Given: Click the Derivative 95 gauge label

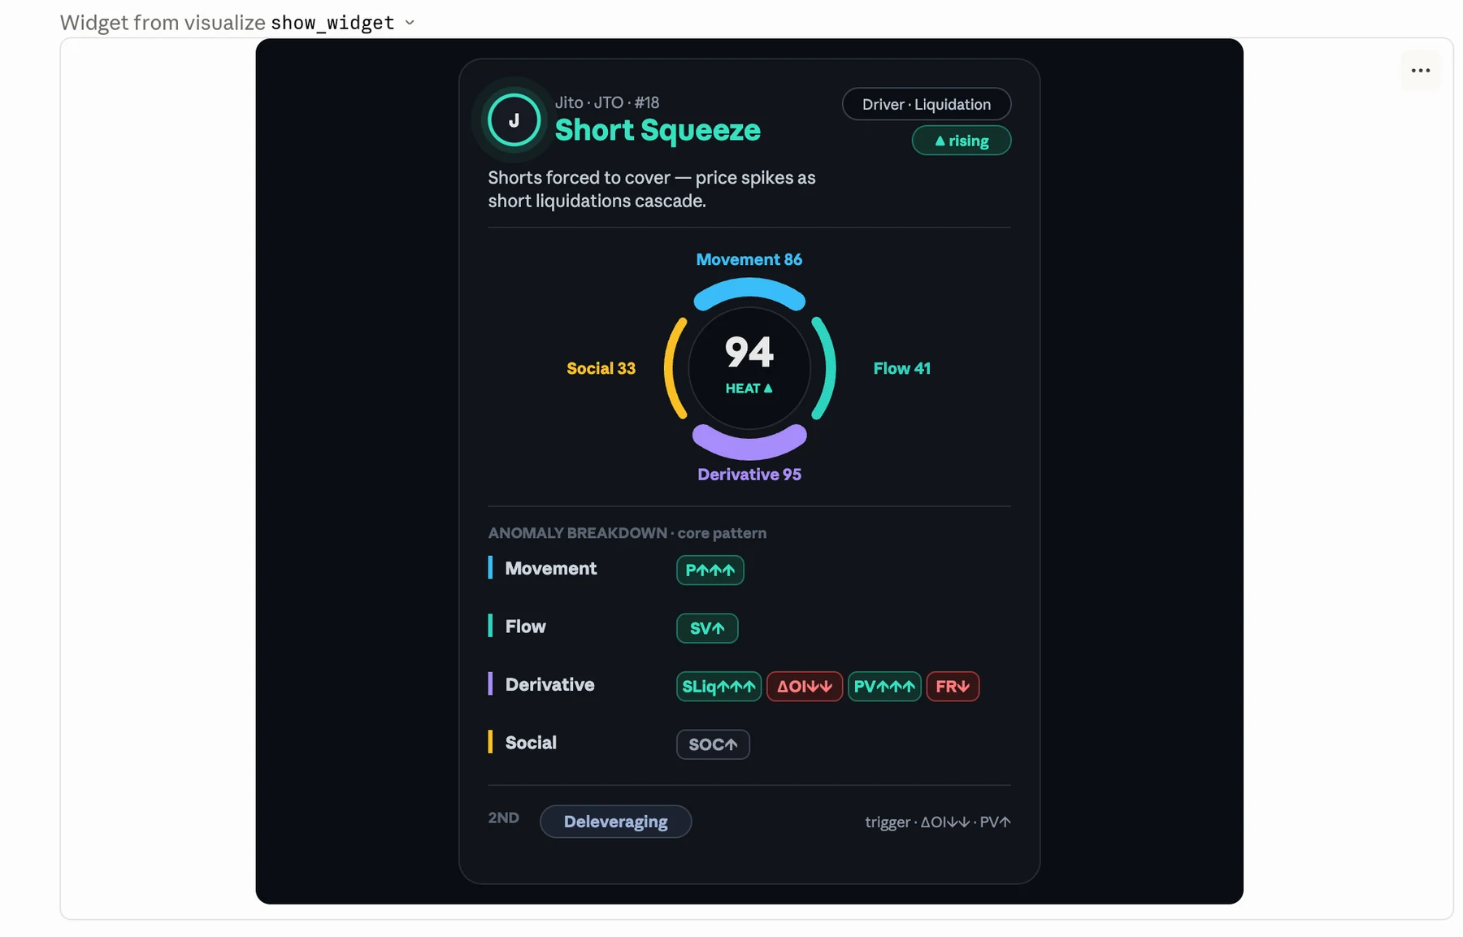Looking at the screenshot, I should tap(749, 474).
